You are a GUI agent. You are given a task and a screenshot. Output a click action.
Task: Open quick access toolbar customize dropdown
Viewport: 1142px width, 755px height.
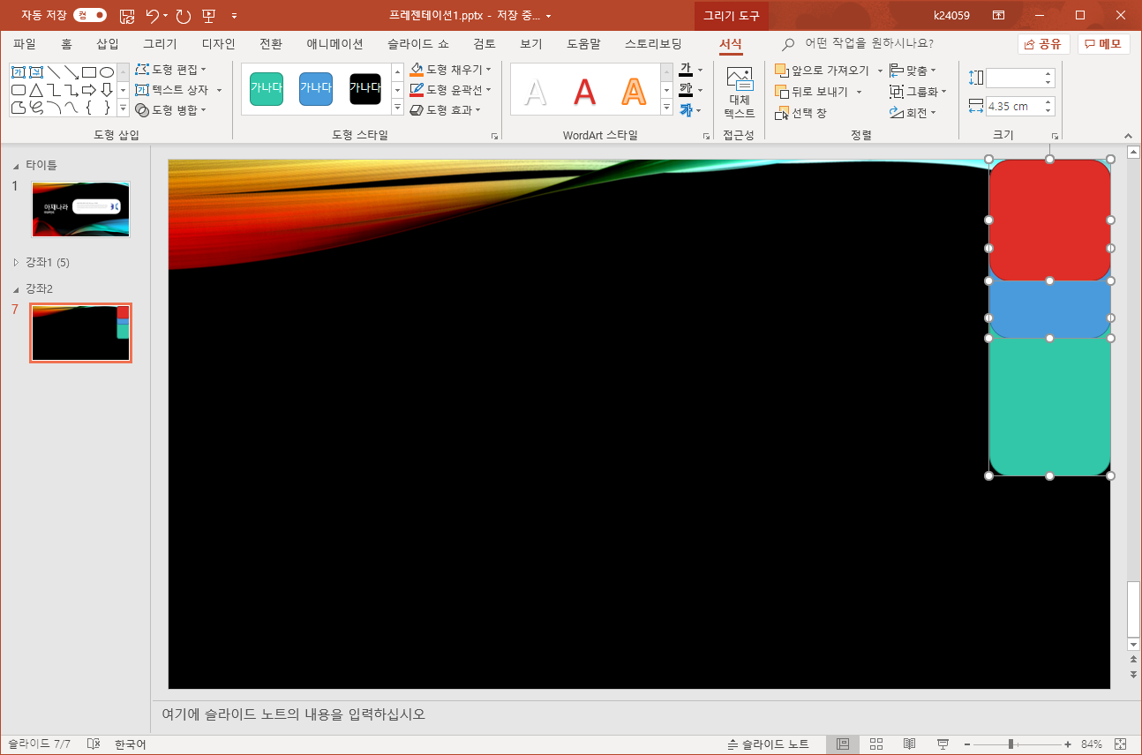[x=234, y=15]
